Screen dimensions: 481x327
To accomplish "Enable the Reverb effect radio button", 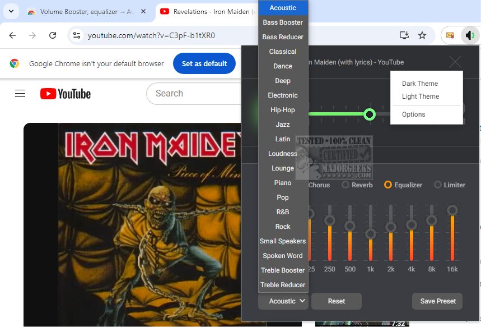I will coord(345,185).
